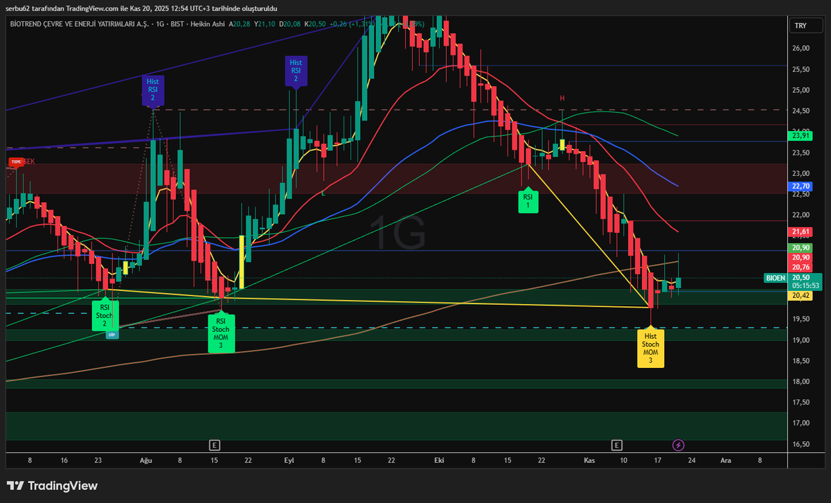Click the green 23,91 price tag
The height and width of the screenshot is (503, 831).
(801, 136)
